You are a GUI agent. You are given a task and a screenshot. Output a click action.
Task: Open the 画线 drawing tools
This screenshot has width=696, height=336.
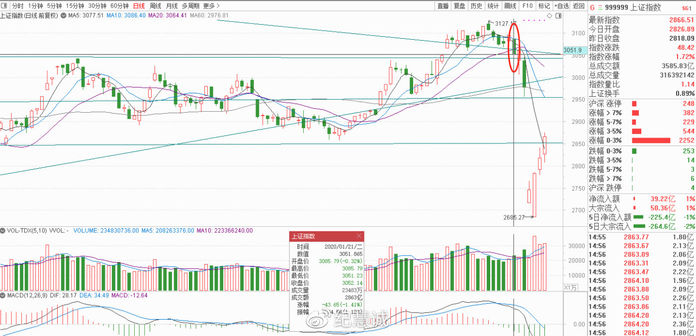click(511, 6)
